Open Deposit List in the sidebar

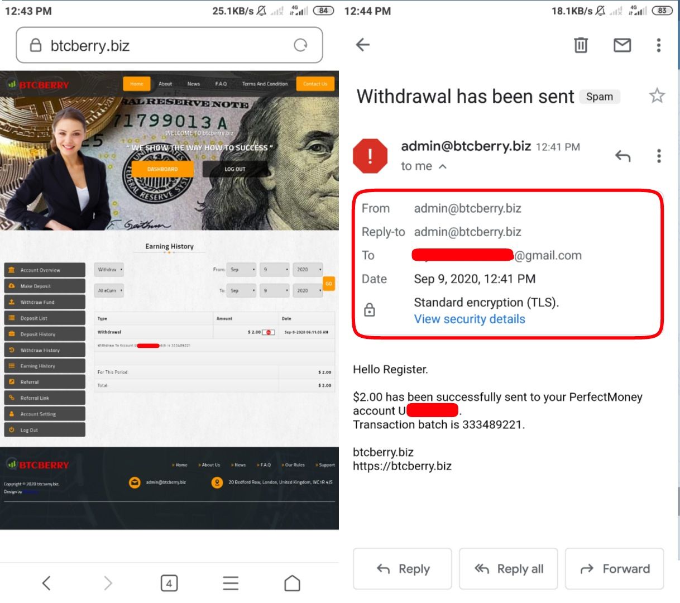point(45,318)
